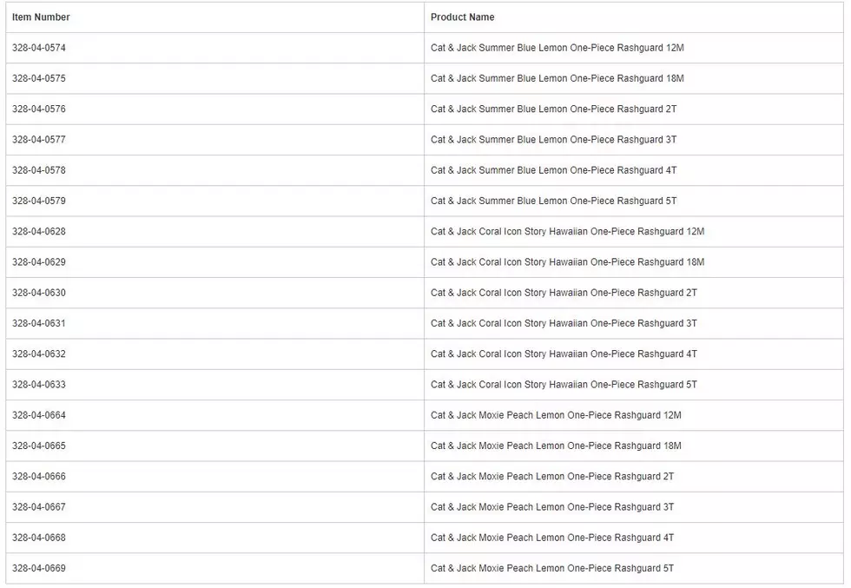
Task: Click Moxie Peach Lemon Rashguard 2T name
Action: 552,476
